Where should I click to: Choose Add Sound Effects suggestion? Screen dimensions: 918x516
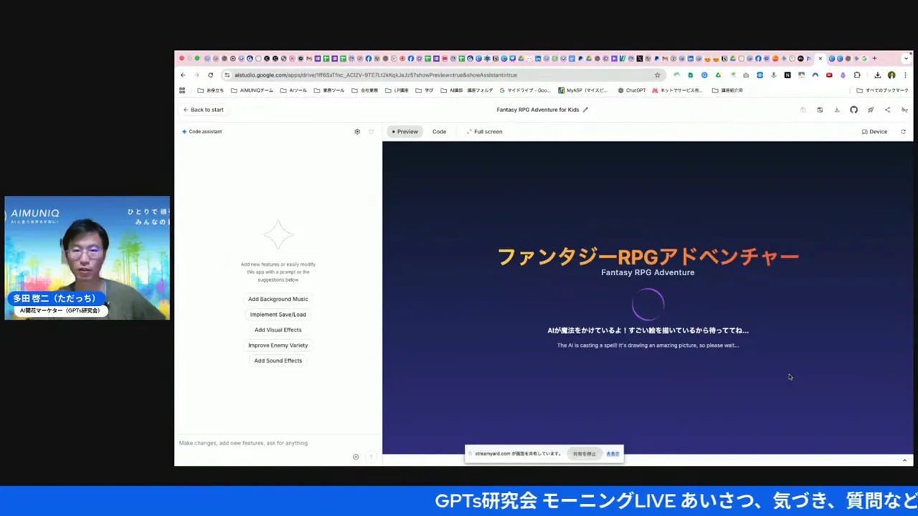(x=278, y=360)
